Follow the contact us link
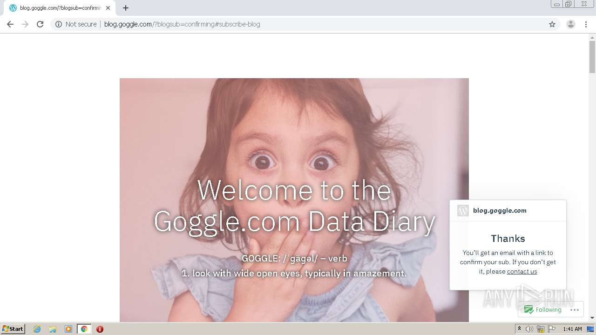 [x=522, y=272]
